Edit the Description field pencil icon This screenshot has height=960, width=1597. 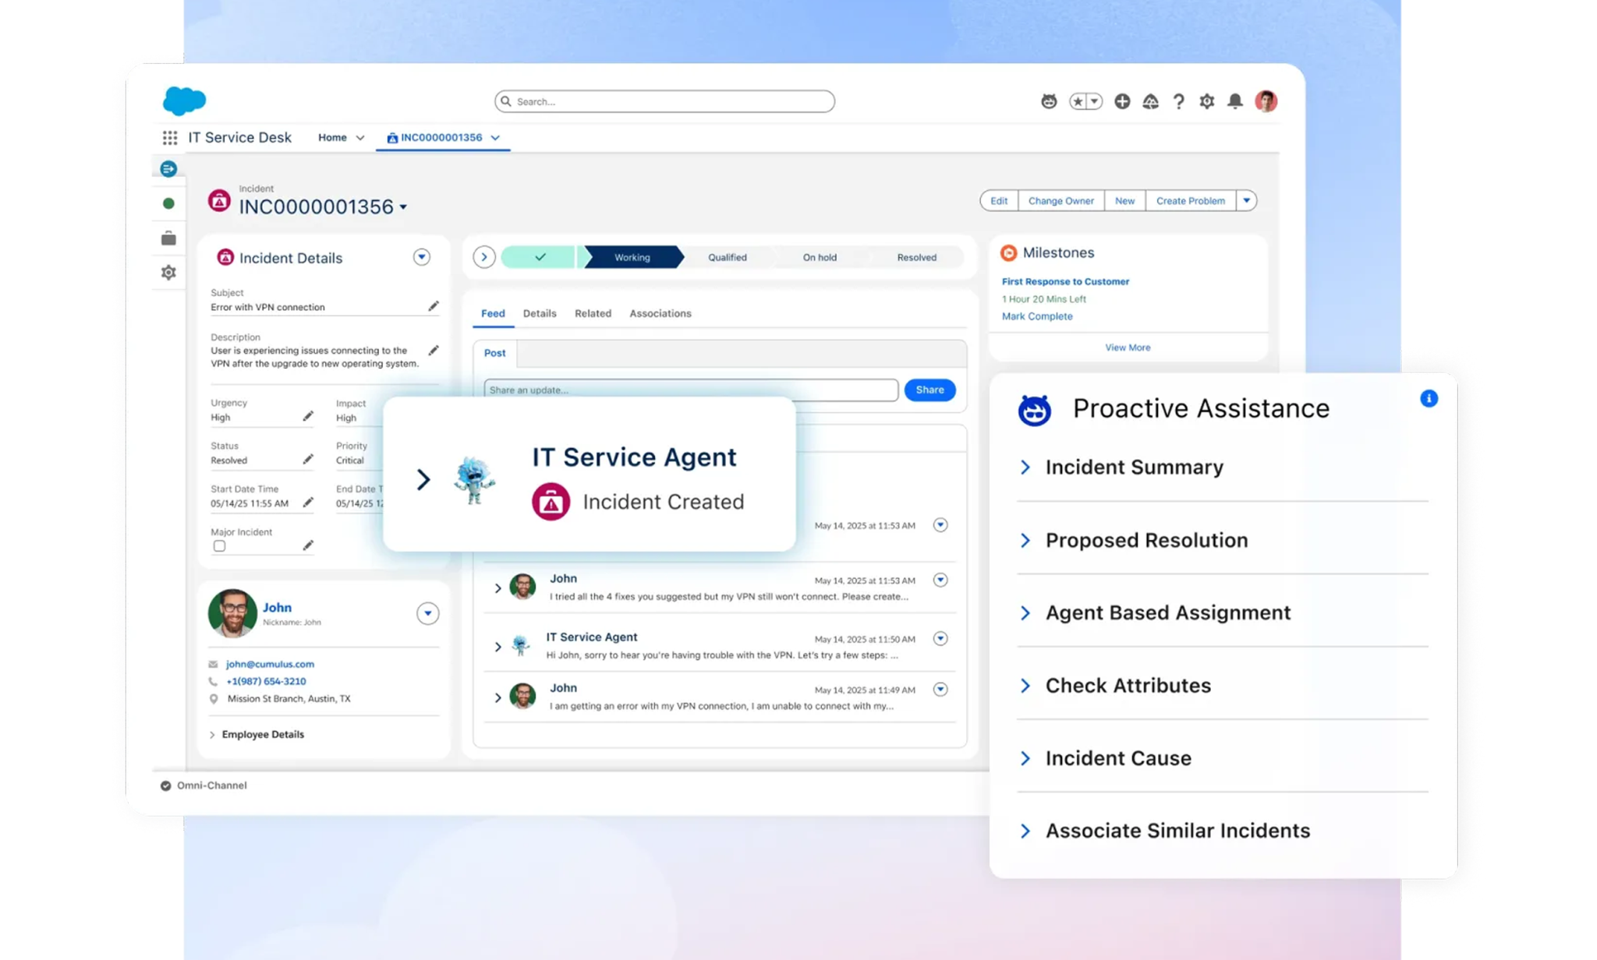pos(434,351)
